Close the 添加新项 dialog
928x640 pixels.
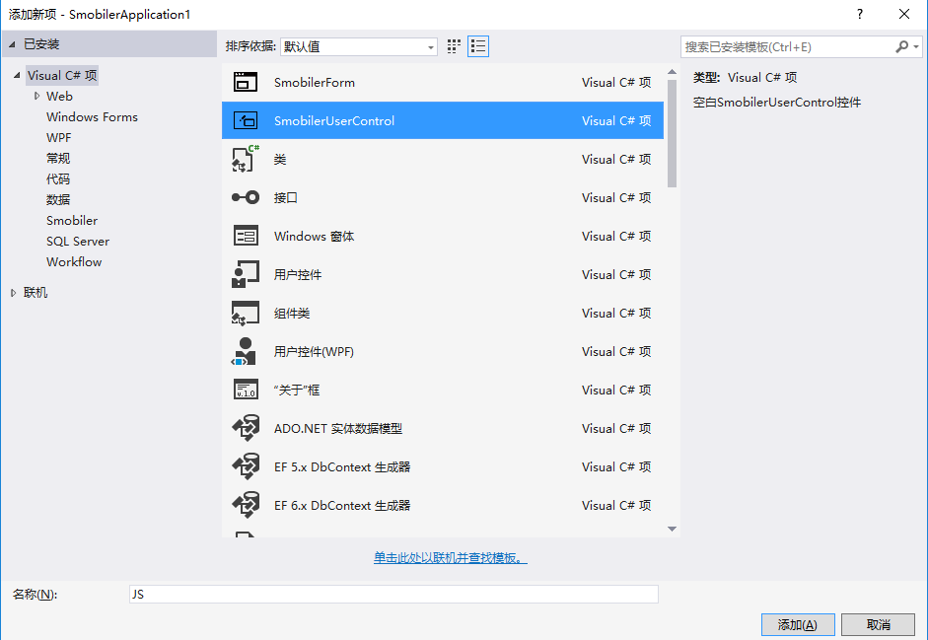point(904,14)
